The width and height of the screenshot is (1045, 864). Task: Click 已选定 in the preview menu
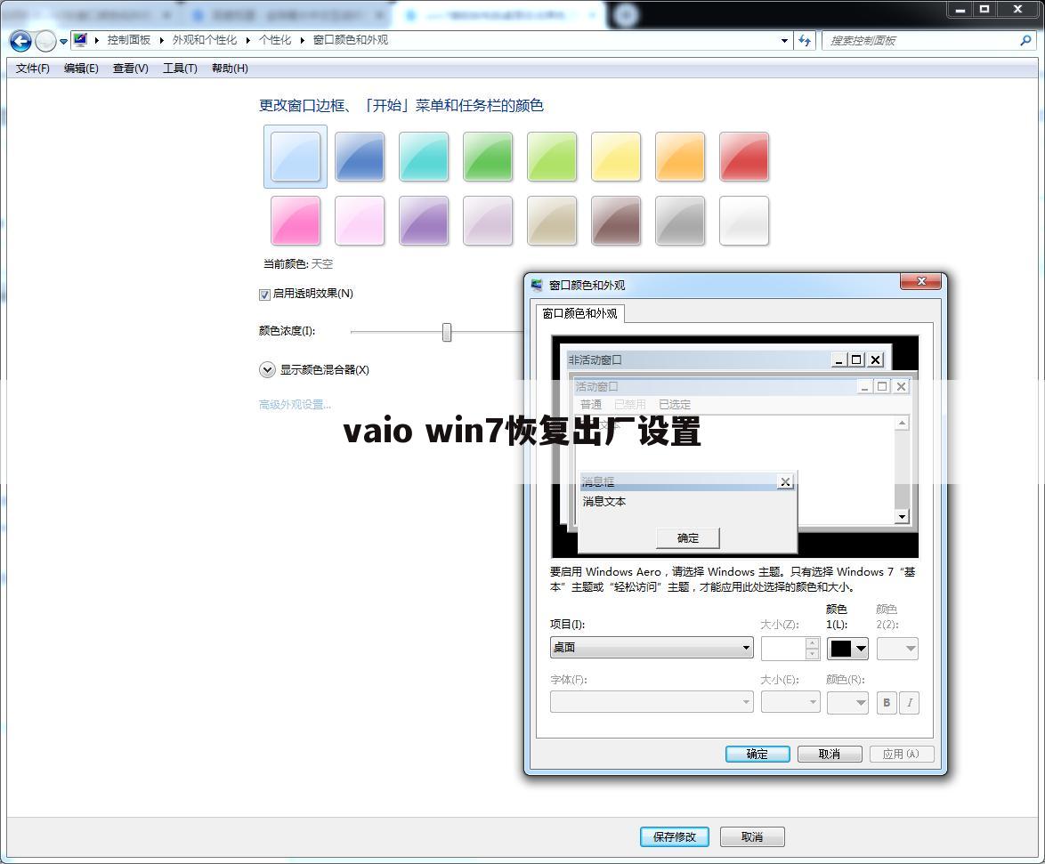tap(675, 404)
